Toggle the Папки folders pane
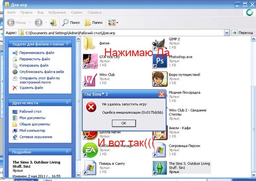This screenshot has height=181, width=256. (x=93, y=23)
